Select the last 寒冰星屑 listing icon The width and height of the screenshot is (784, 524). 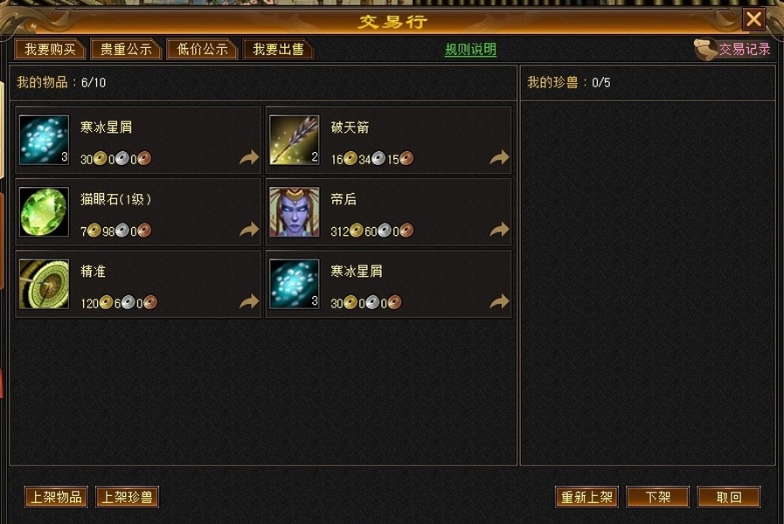pyautogui.click(x=294, y=284)
